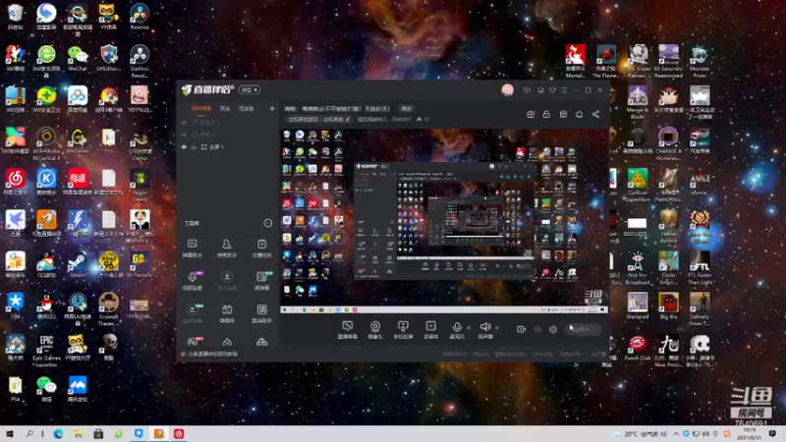
Task: Click the padlock icon above the preview
Action: tap(546, 114)
